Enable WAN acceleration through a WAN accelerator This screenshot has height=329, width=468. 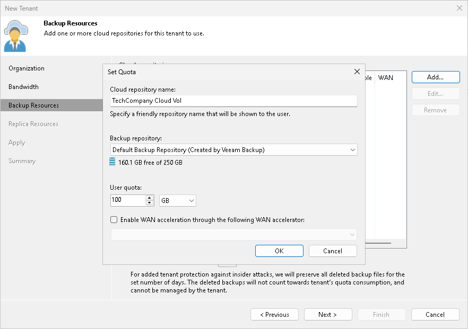[x=114, y=219]
